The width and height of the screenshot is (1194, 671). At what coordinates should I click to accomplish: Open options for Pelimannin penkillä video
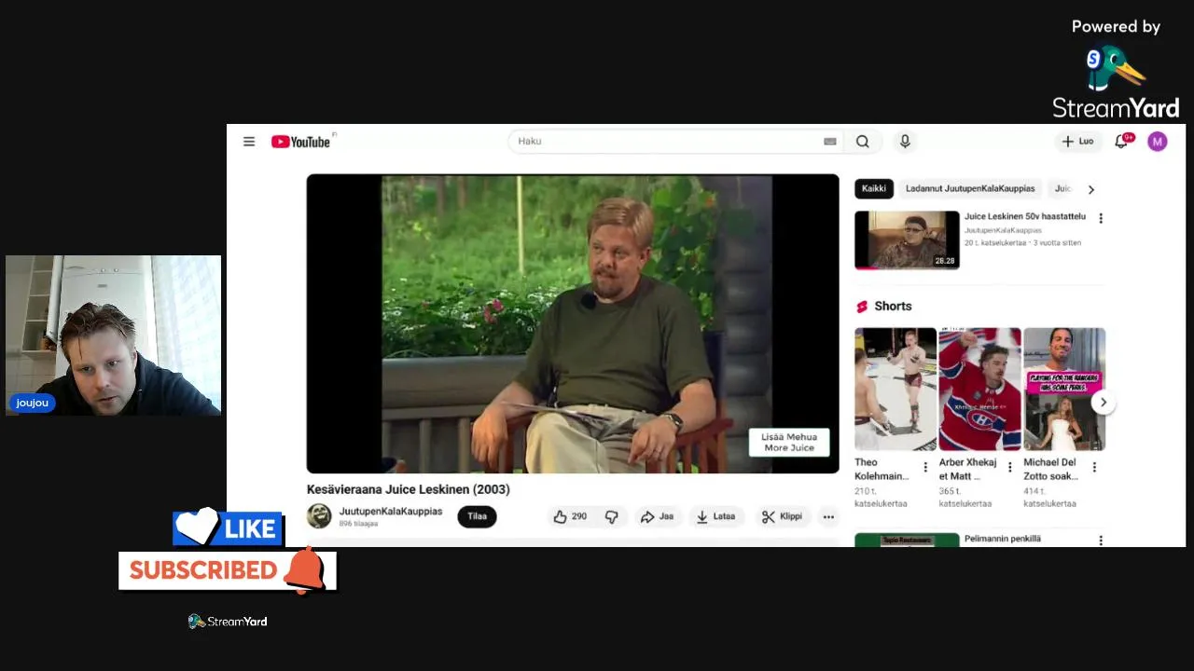click(x=1101, y=540)
